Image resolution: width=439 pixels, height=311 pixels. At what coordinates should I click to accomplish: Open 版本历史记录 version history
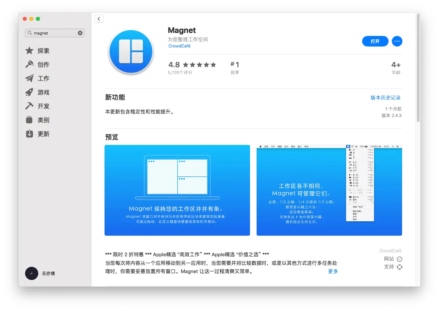click(386, 98)
